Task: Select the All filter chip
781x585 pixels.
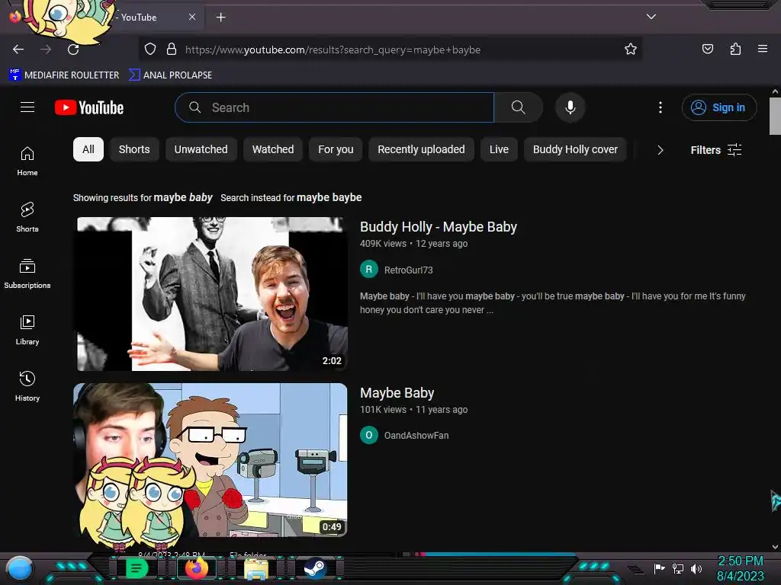Action: click(88, 149)
